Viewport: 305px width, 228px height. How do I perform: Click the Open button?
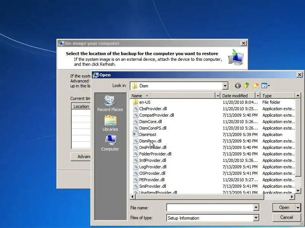coord(284,207)
